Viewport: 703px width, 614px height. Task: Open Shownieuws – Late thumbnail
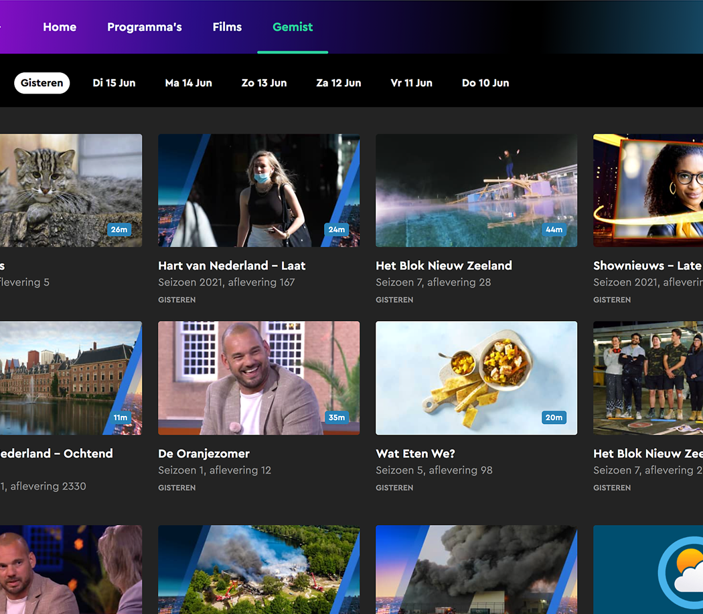point(648,191)
